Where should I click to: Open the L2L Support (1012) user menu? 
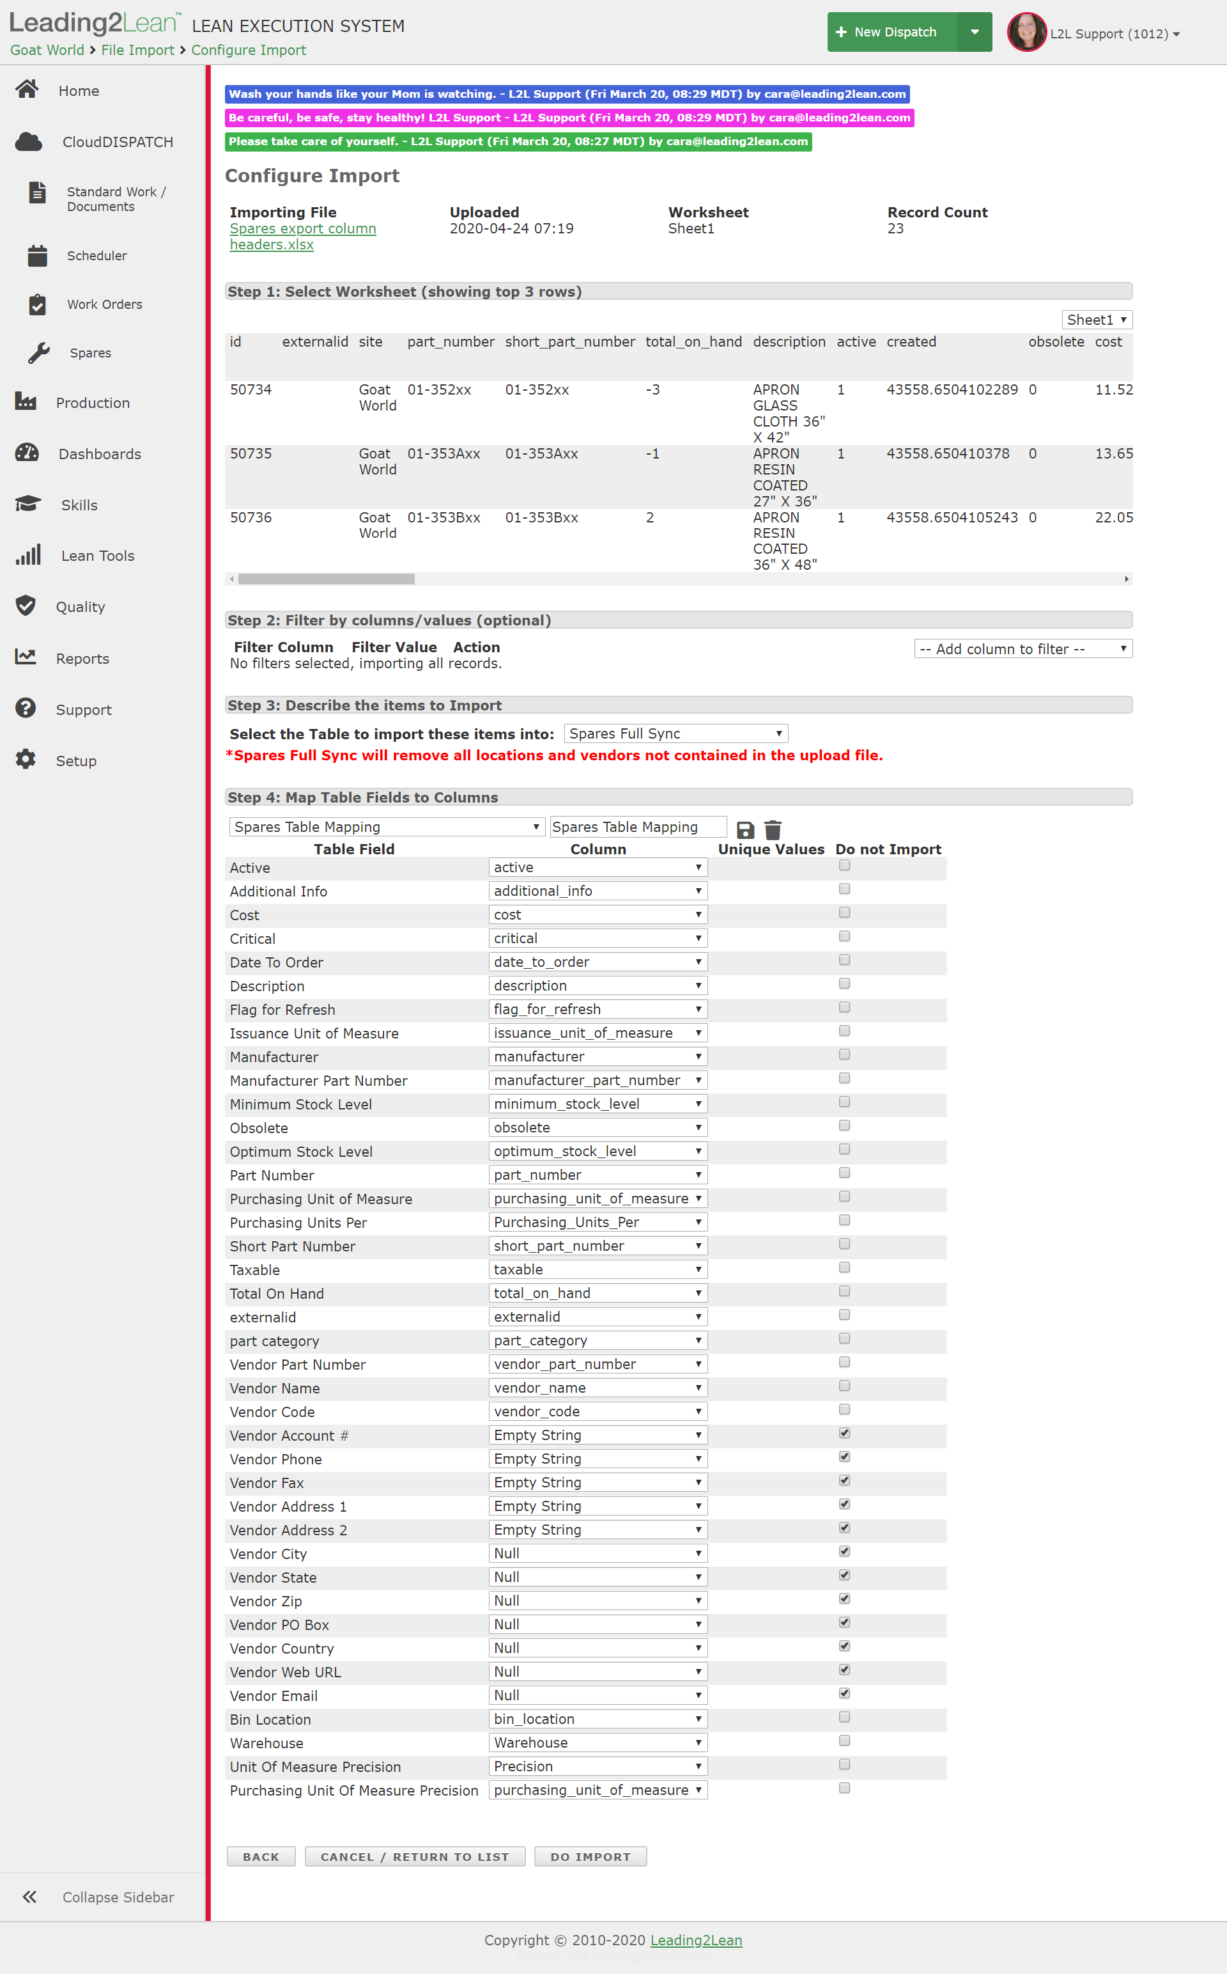click(1115, 34)
